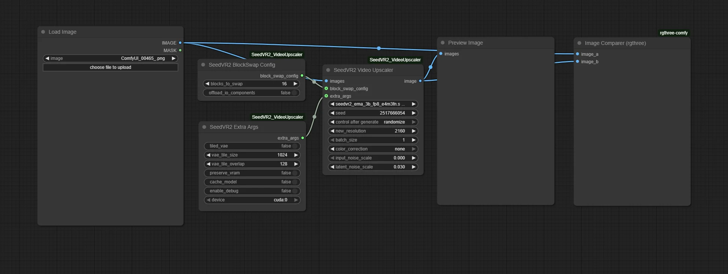Collapse the Load Image node using its dot
This screenshot has height=274, width=728.
(x=43, y=32)
